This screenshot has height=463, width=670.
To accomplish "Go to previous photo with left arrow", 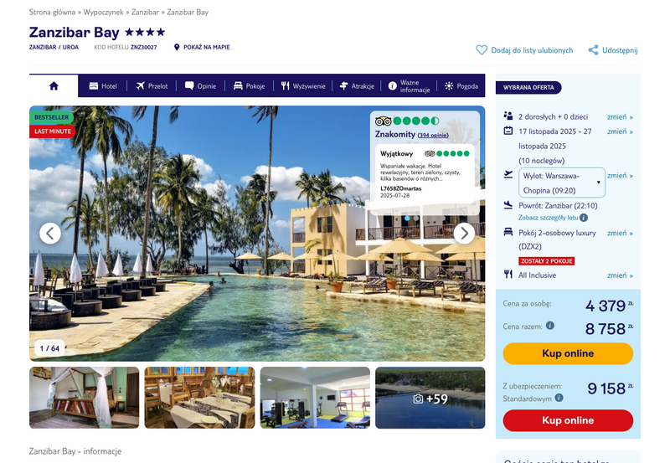I will click(50, 234).
